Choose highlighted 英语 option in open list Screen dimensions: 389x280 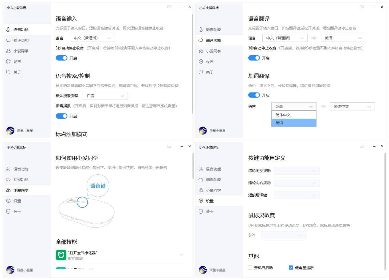tap(294, 123)
